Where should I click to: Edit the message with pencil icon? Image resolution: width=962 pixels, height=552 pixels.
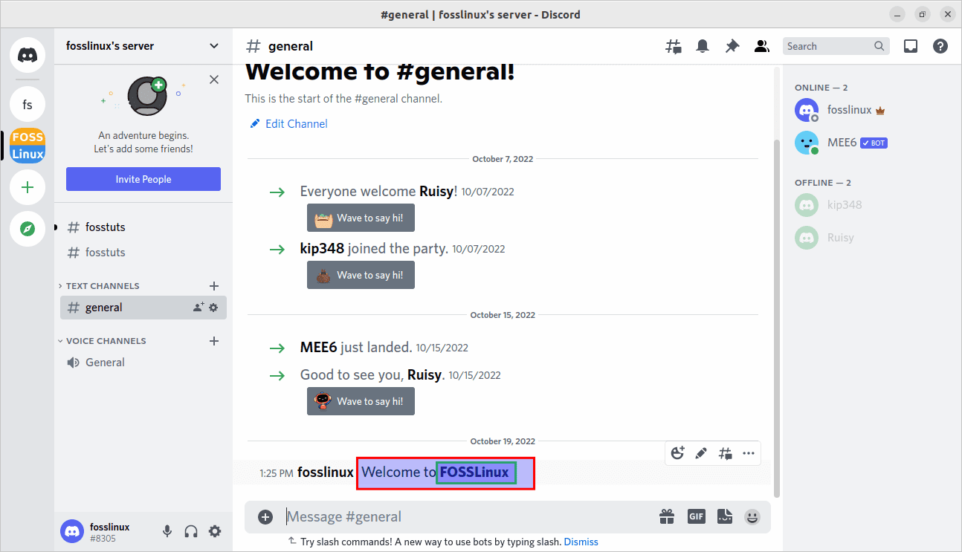tap(701, 453)
